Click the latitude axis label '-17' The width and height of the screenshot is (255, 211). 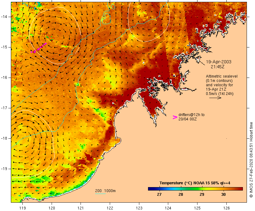coord(4,108)
